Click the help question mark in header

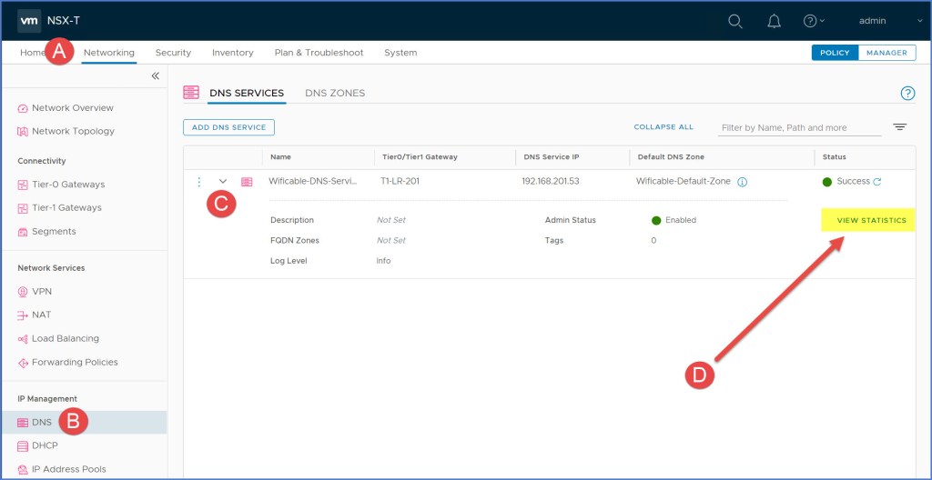(x=810, y=21)
